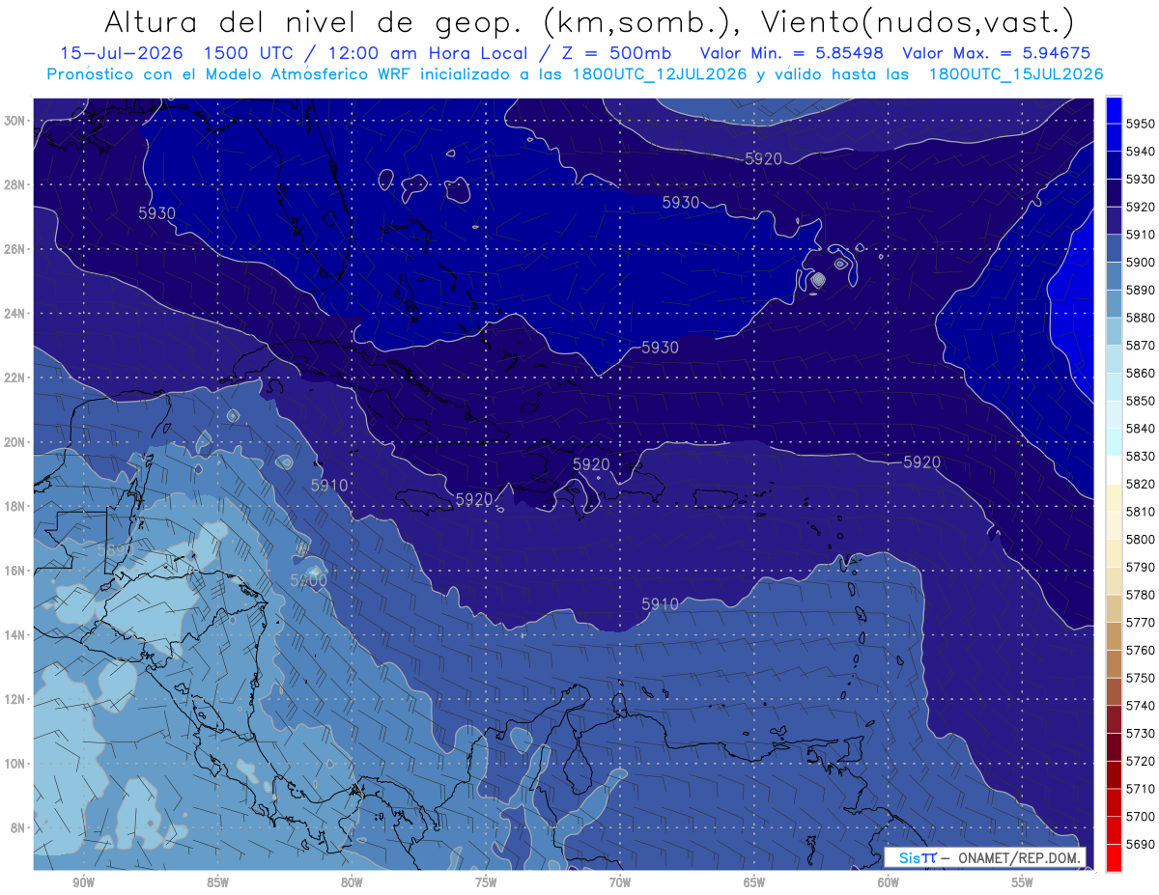Screen dimensions: 1159x895
Task: Click the 20N latitude axis label
Action: click(x=14, y=441)
